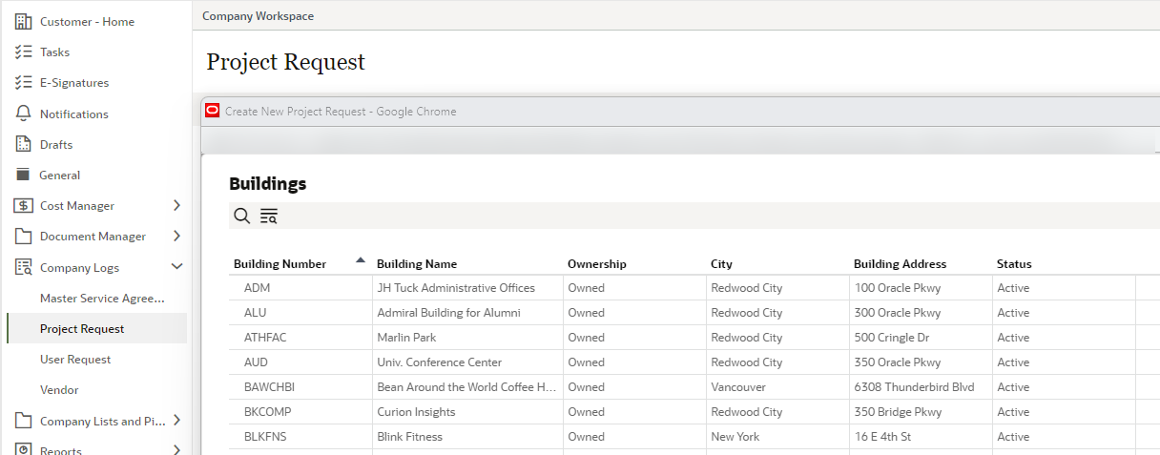Viewport: 1160px width, 455px height.
Task: Expand Company Lists and Pi... chevron
Action: (x=176, y=420)
